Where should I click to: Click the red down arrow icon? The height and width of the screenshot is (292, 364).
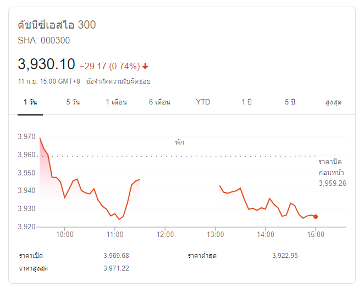pyautogui.click(x=145, y=67)
